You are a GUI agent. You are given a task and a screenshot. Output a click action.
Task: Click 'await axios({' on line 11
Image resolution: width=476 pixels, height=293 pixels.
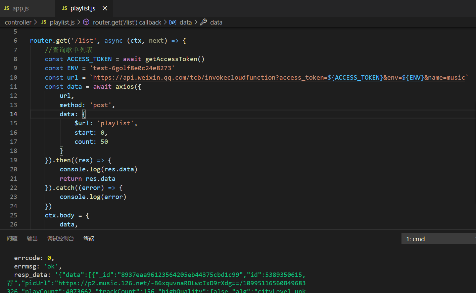tap(117, 87)
